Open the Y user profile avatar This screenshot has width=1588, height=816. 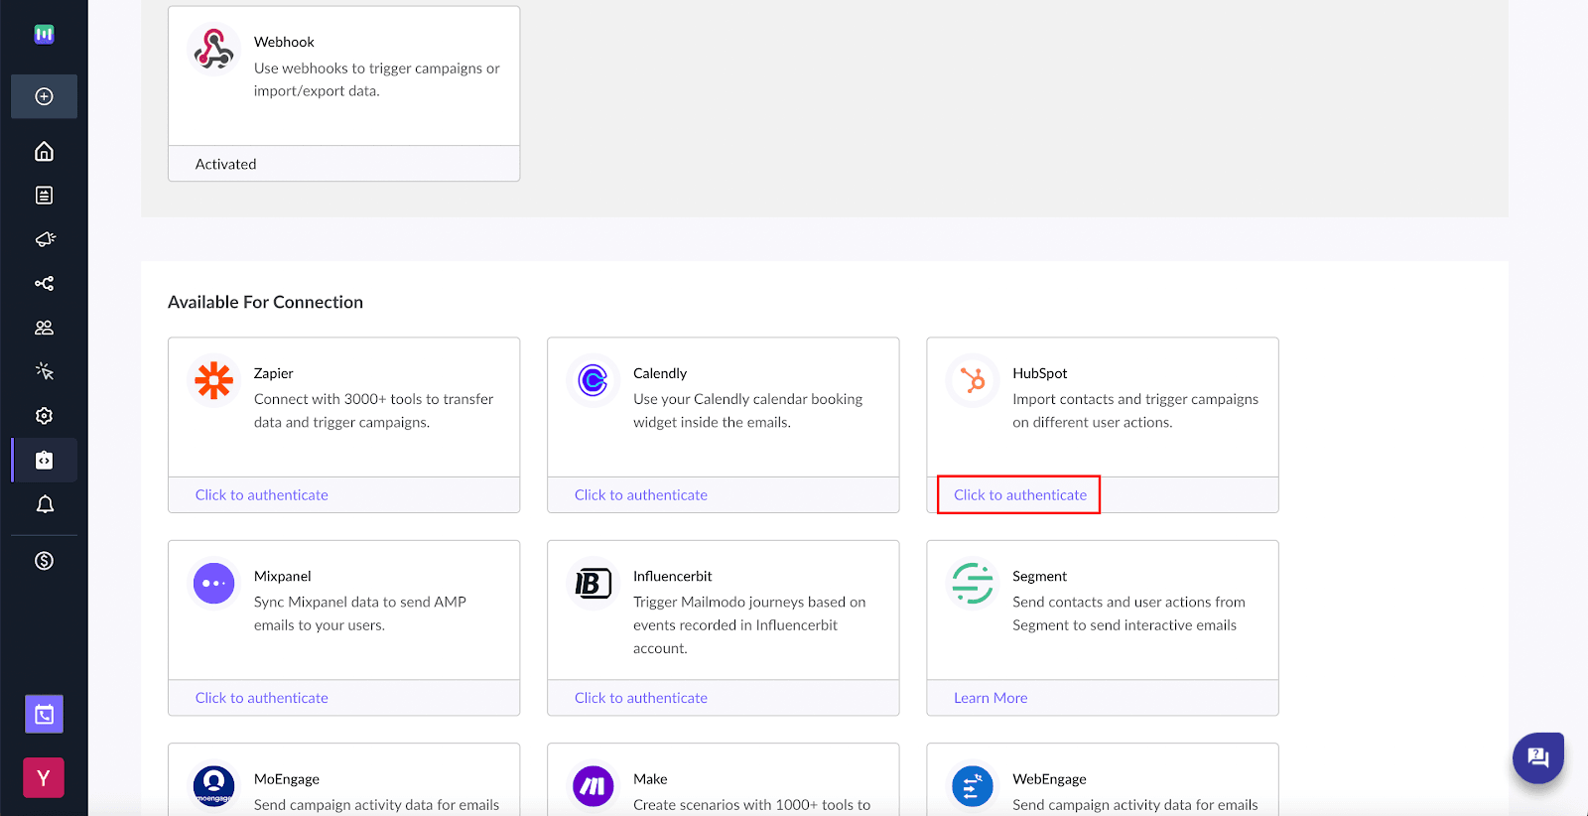(44, 777)
